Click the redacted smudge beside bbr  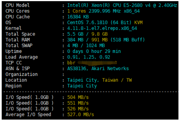point(97,63)
